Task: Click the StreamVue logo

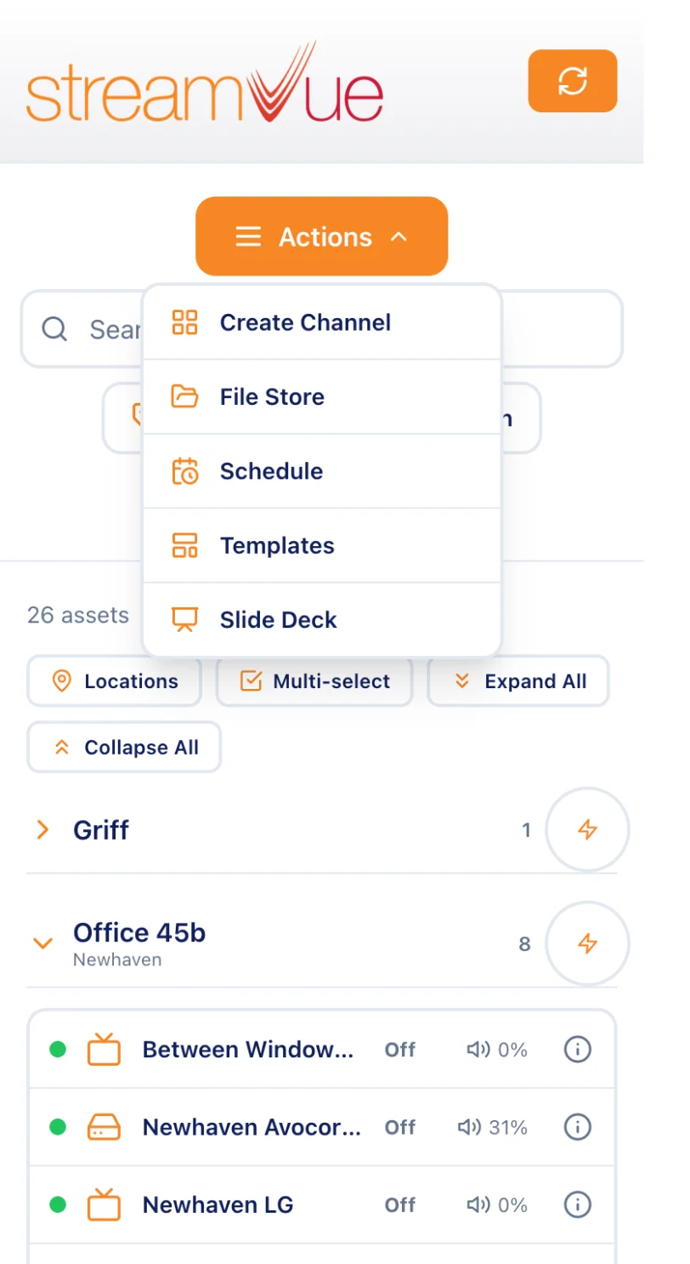Action: (x=205, y=83)
